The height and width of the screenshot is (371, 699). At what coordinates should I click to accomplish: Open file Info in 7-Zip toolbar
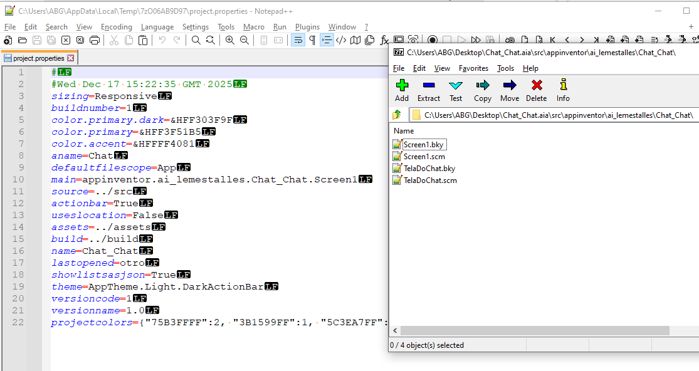(x=563, y=90)
